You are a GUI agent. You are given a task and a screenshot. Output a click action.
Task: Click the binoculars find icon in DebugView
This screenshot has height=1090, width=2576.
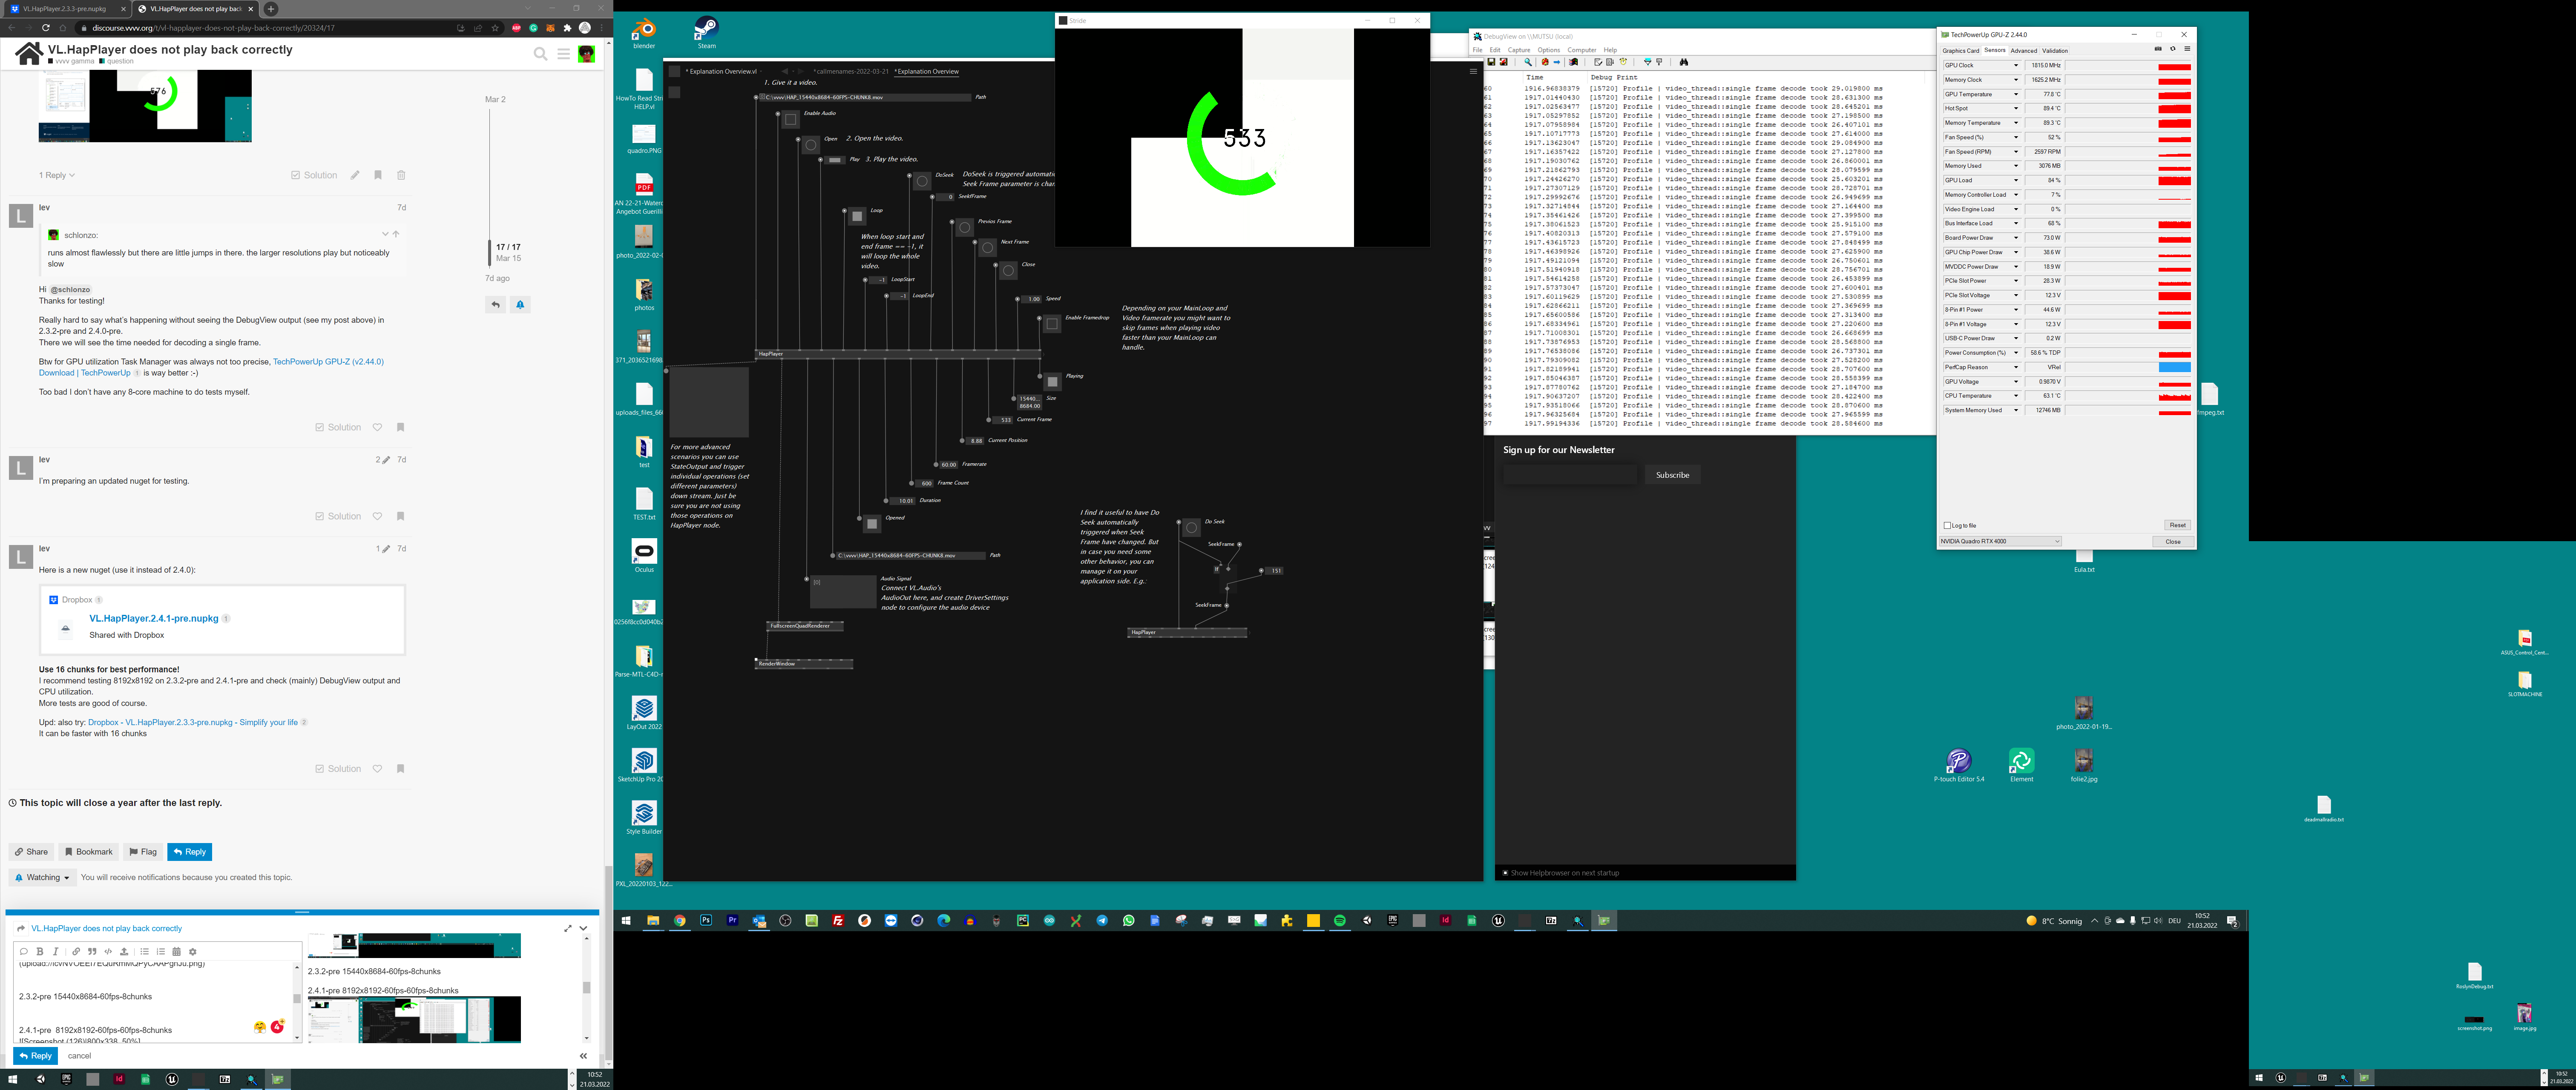1684,62
